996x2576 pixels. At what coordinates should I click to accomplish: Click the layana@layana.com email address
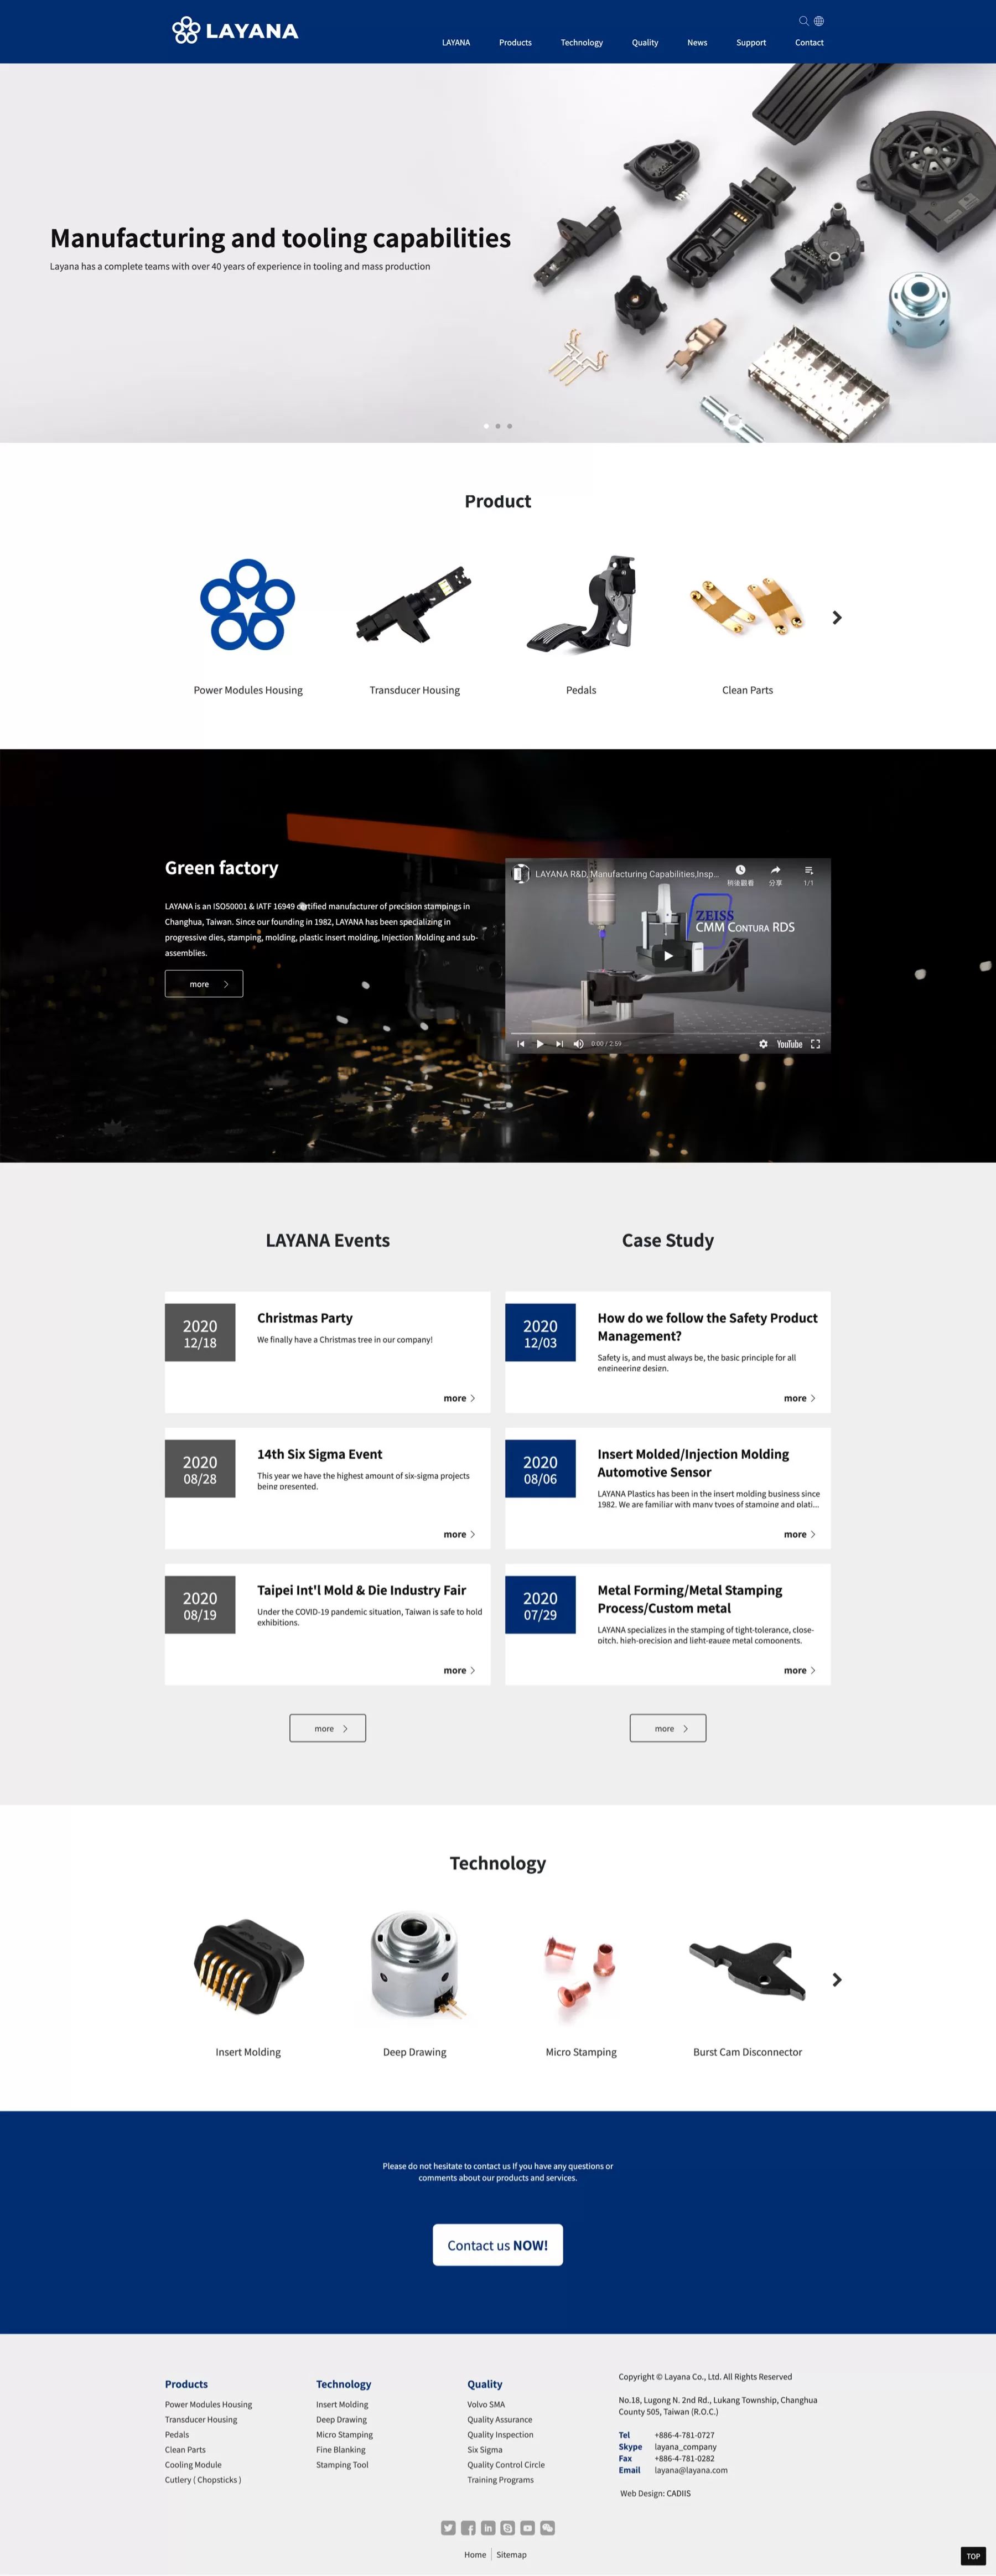691,2470
